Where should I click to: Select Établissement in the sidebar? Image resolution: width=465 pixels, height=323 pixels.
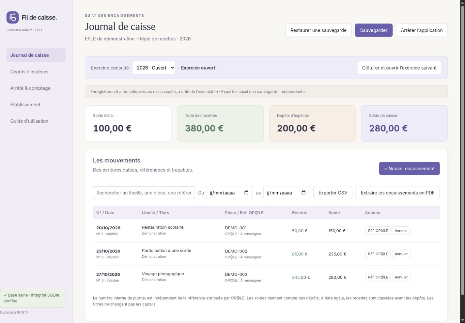pos(36,105)
